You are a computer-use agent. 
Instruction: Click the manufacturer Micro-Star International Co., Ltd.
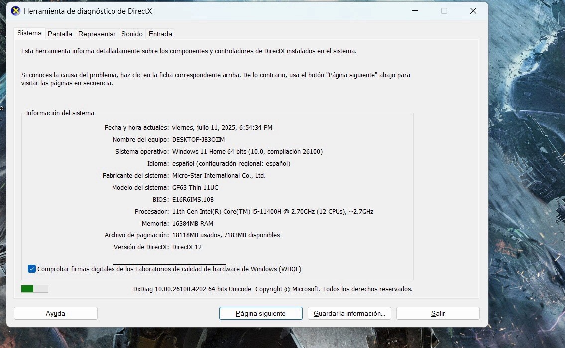(219, 175)
